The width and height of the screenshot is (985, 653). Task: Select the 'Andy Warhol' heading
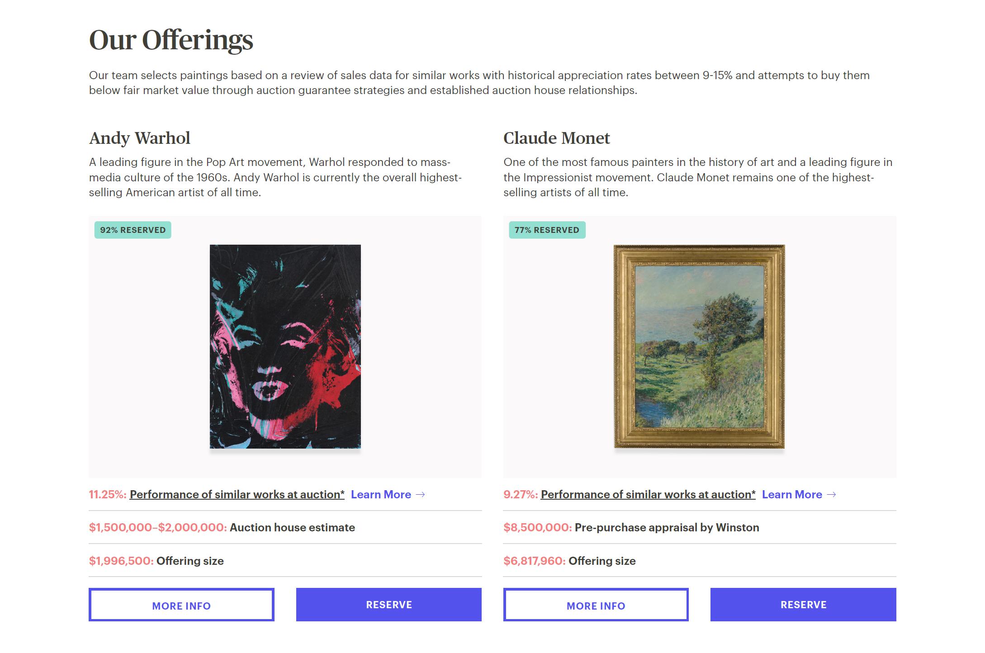click(140, 138)
